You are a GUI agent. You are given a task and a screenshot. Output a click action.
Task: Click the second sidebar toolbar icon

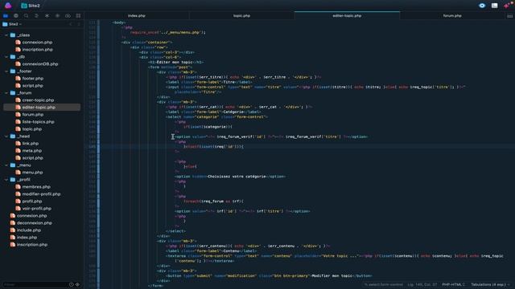[x=16, y=16]
